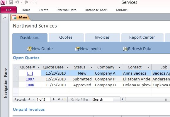170x117 pixels.
Task: Open the Customize Quick Access Toolbar dropdown
Action: point(36,3)
